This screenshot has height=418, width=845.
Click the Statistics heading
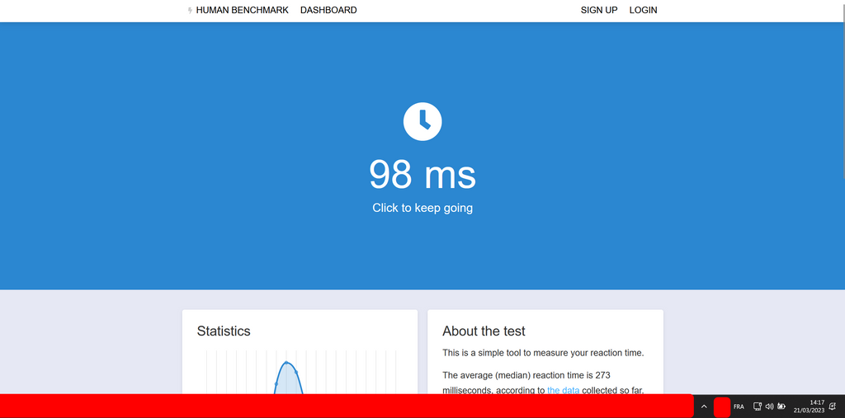(224, 331)
